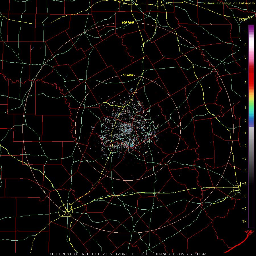The height and width of the screenshot is (256, 256).
Task: Click the "0.5 DEG" elevation angle text
Action: (140, 254)
